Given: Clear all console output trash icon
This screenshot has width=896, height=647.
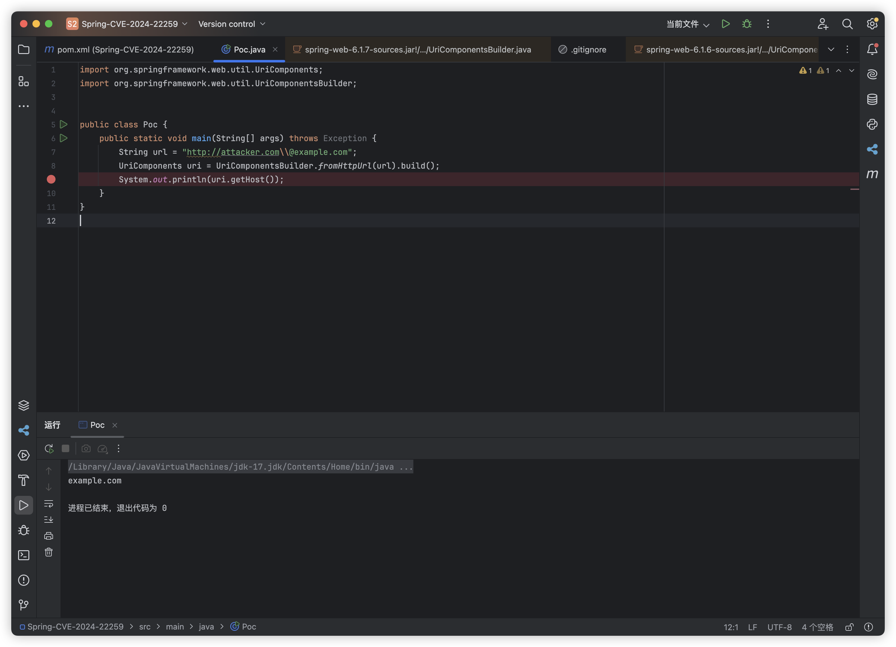Looking at the screenshot, I should pyautogui.click(x=49, y=552).
